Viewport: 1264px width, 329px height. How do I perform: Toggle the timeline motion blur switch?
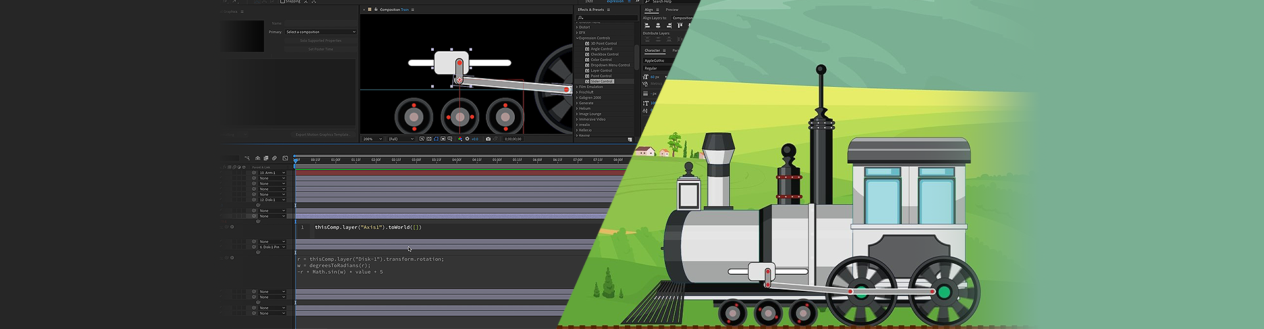[x=275, y=158]
